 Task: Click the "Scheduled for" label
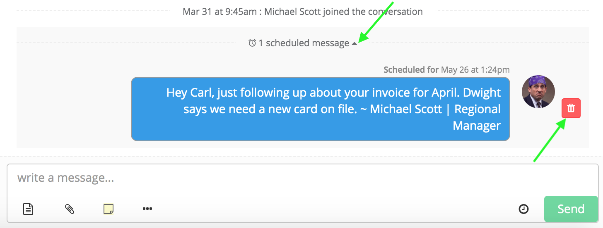pyautogui.click(x=411, y=69)
